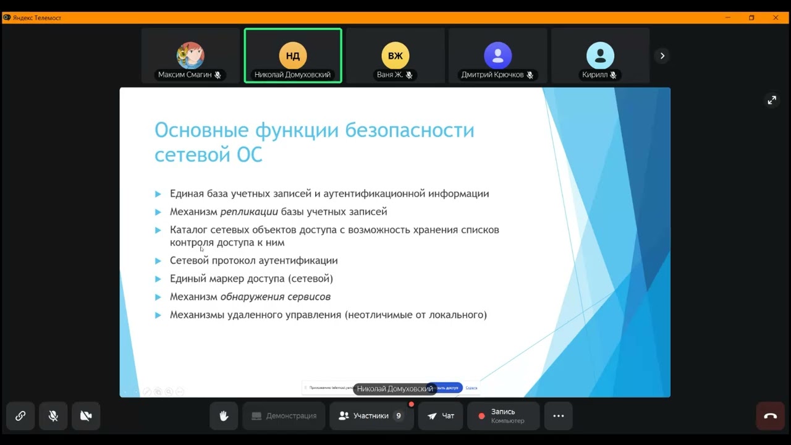Unmute the microphone in the bottom toolbar
The image size is (791, 445).
pos(53,416)
